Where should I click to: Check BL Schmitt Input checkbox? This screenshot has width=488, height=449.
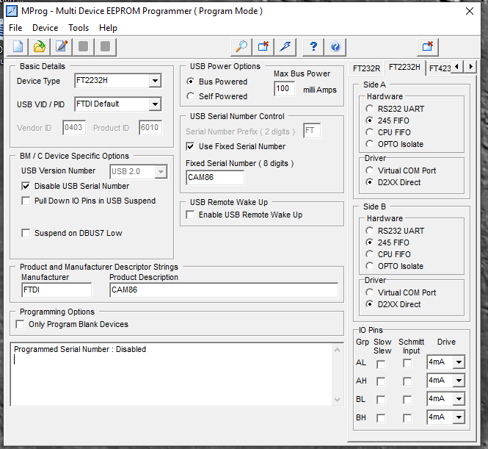[407, 400]
